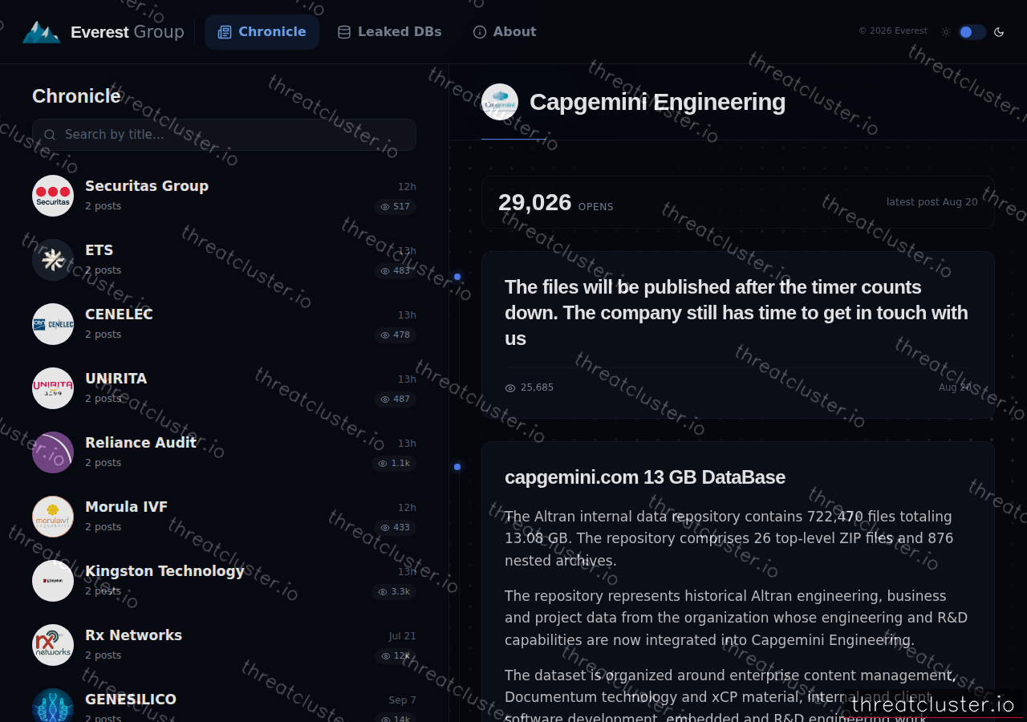Click the Morula IVF logo avatar

[x=53, y=517]
